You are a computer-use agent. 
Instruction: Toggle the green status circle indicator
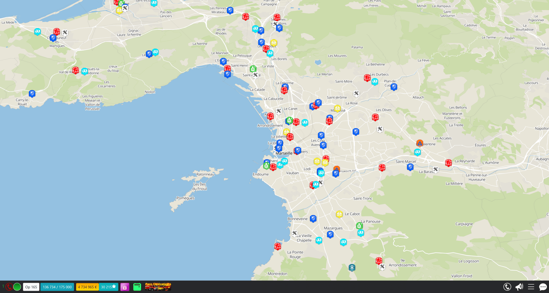coord(17,287)
